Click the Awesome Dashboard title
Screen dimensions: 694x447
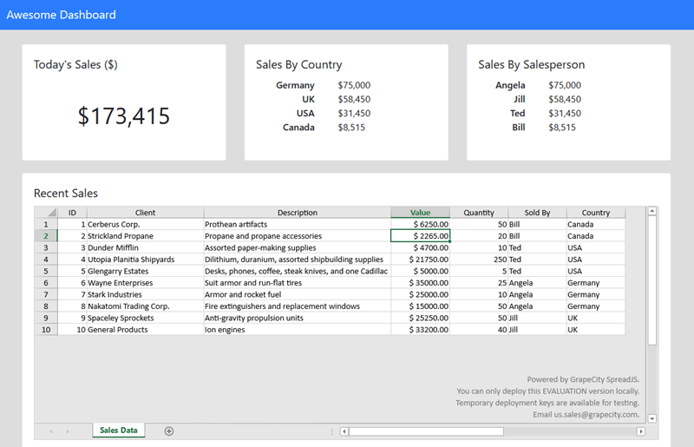coord(61,15)
